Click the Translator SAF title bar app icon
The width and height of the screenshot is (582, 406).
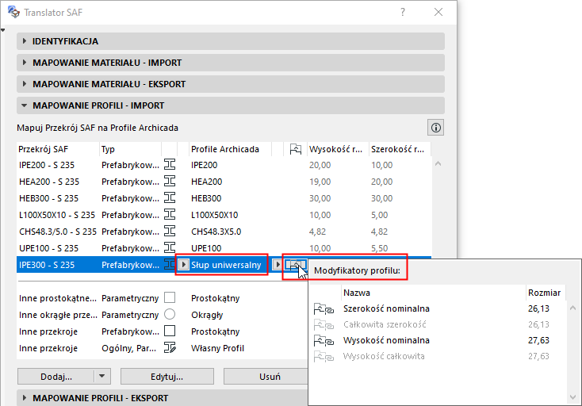(x=13, y=12)
